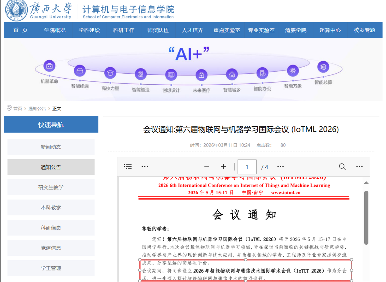The height and width of the screenshot is (282, 386).
Task: Click the PDF page number input box
Action: pyautogui.click(x=247, y=167)
